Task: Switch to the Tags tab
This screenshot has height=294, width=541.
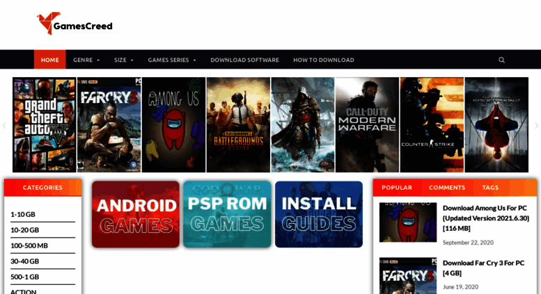Action: coord(490,188)
